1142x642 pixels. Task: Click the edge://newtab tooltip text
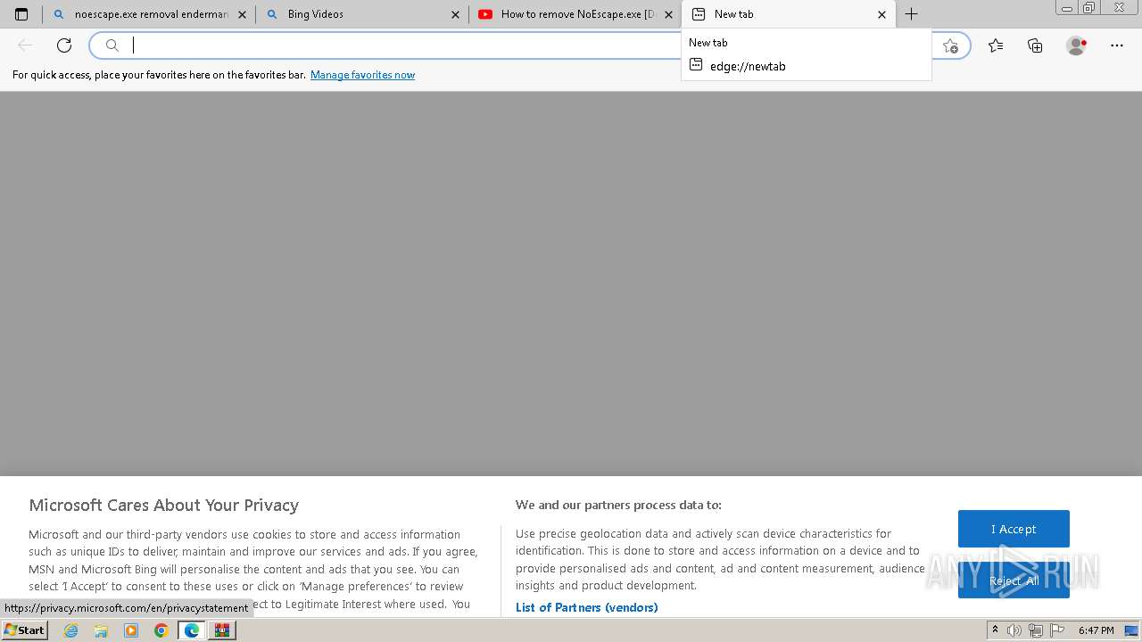pos(748,66)
